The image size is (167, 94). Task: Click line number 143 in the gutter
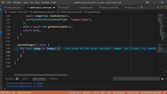click(8, 45)
